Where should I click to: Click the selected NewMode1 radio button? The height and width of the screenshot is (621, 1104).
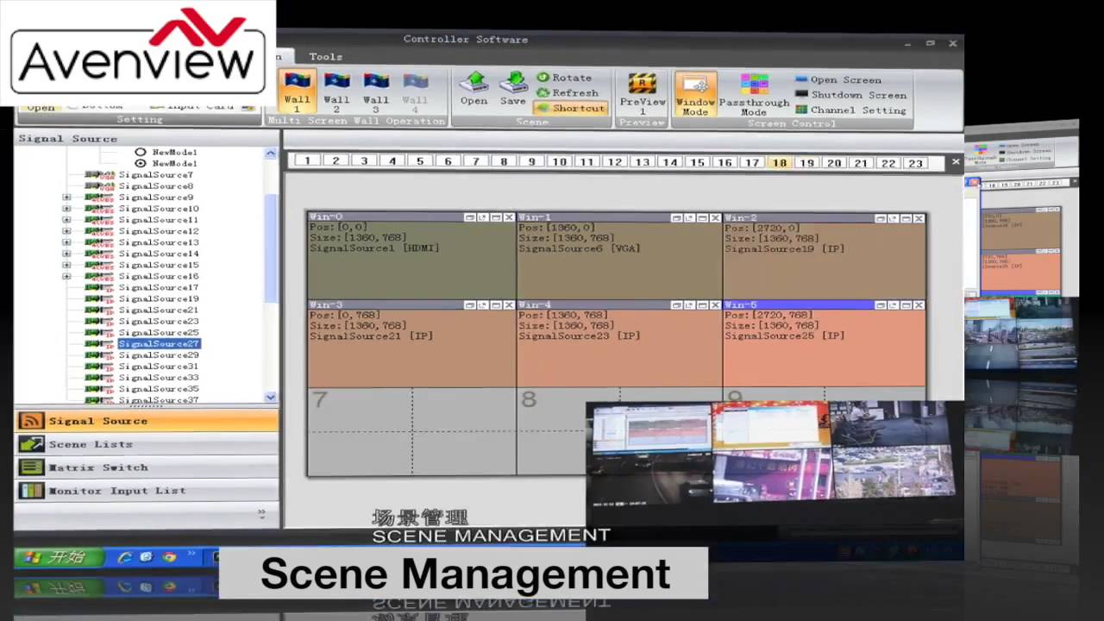[x=141, y=163]
